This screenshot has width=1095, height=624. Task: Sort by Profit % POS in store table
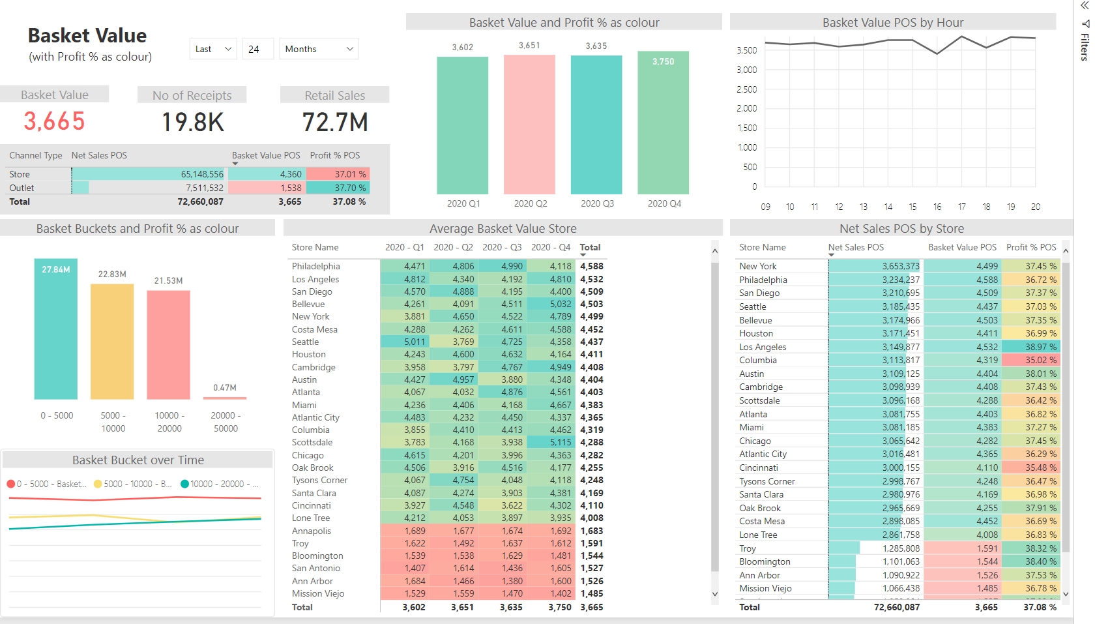[1031, 247]
